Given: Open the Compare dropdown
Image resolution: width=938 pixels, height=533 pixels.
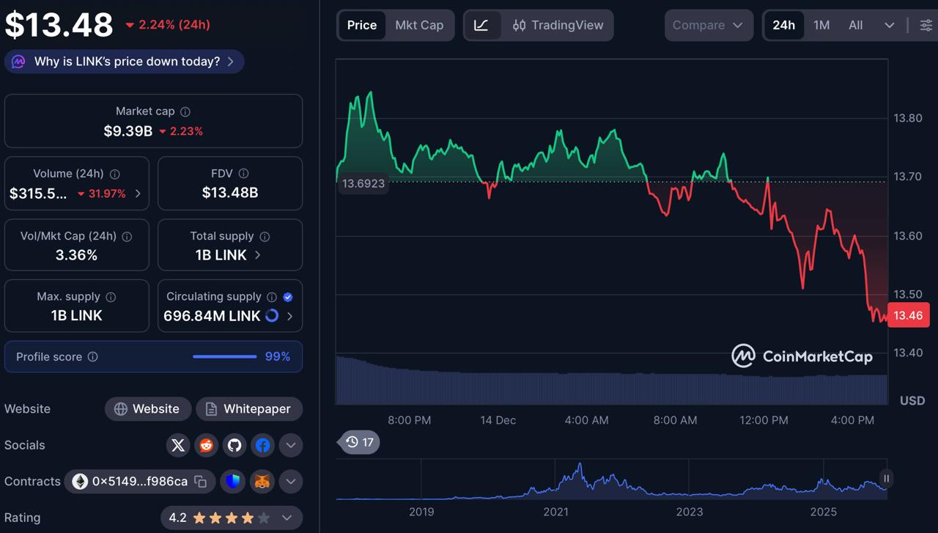Looking at the screenshot, I should click(708, 25).
